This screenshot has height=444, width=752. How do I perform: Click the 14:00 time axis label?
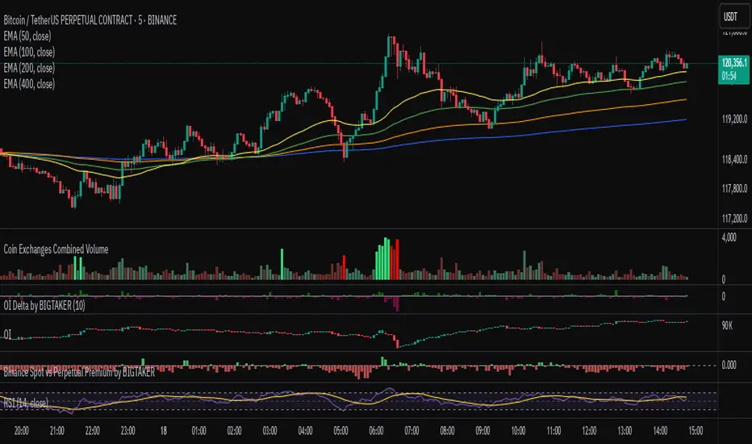coord(660,430)
